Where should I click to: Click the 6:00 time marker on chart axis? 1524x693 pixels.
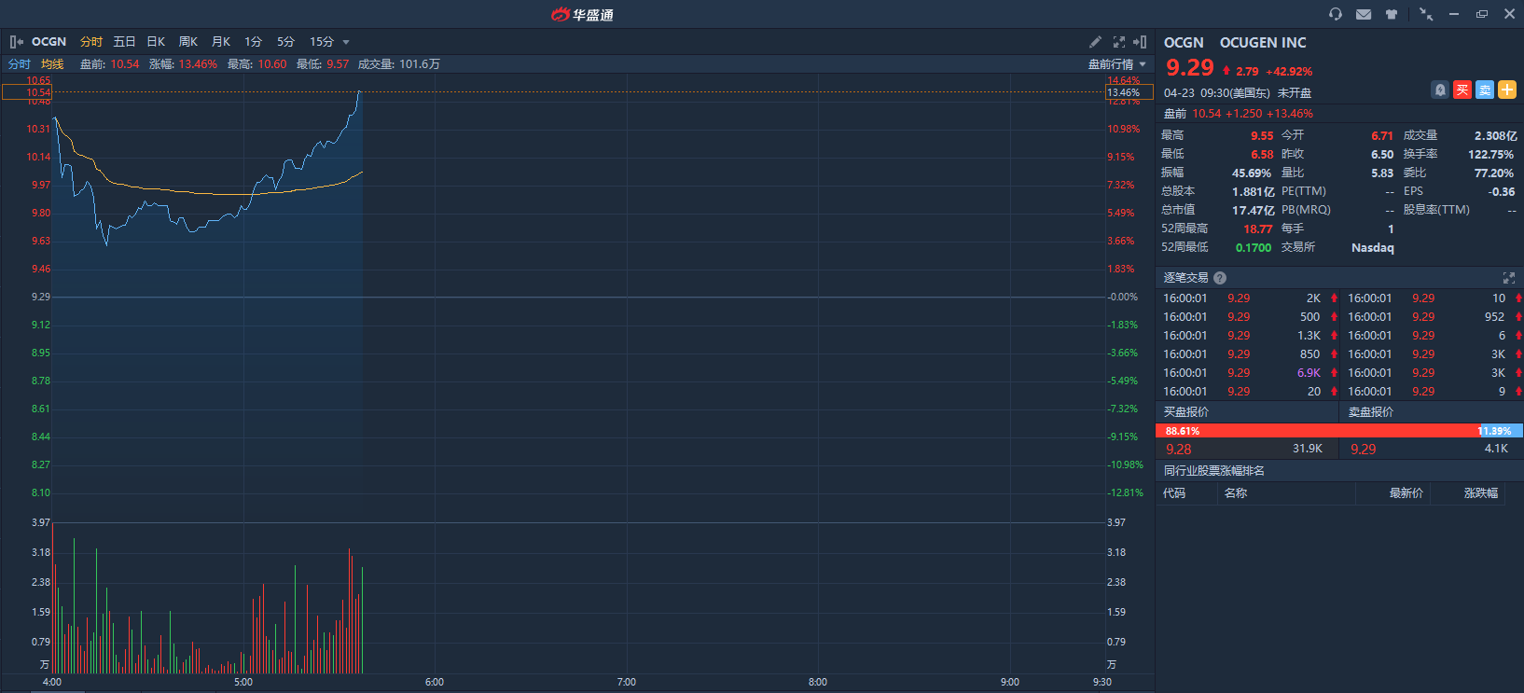[x=435, y=682]
